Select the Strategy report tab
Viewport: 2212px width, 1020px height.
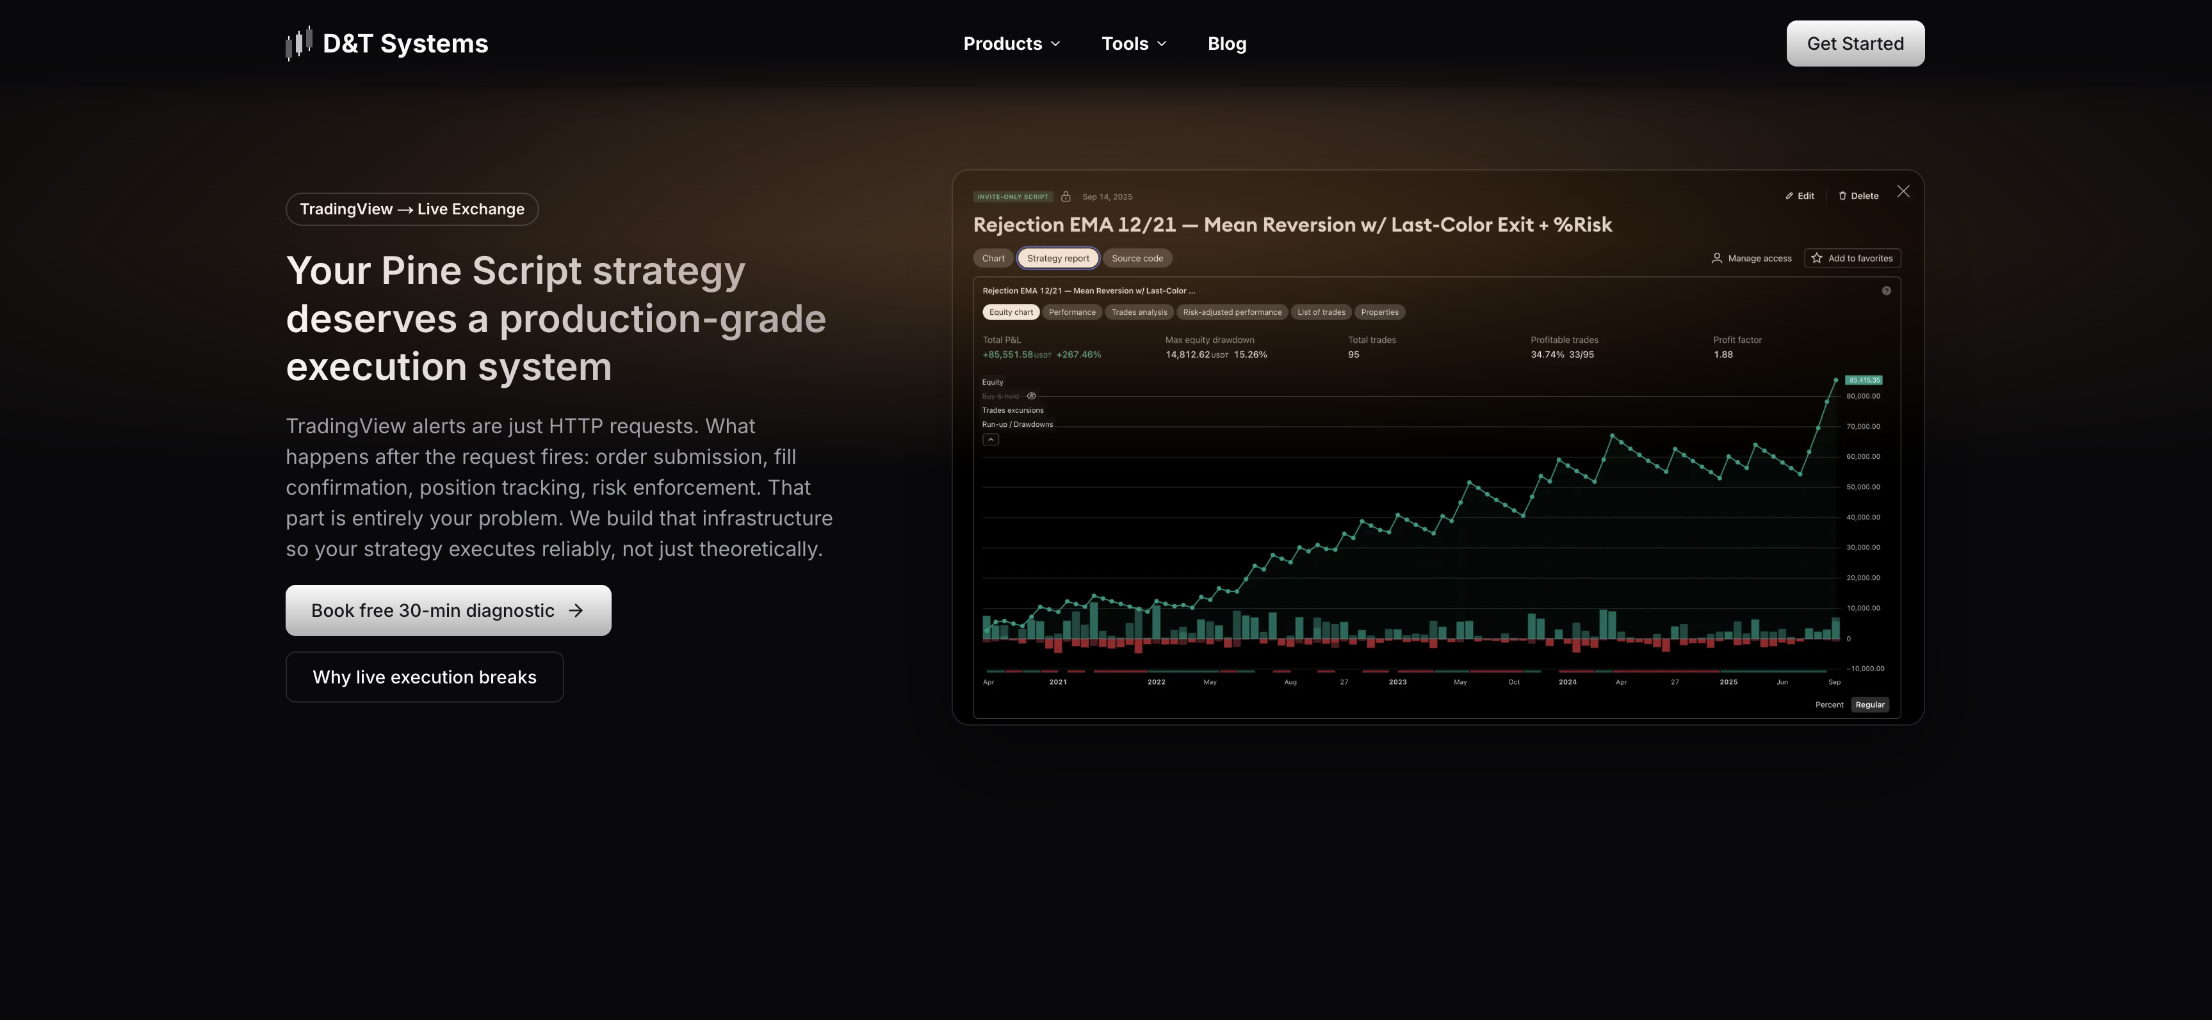[1058, 259]
